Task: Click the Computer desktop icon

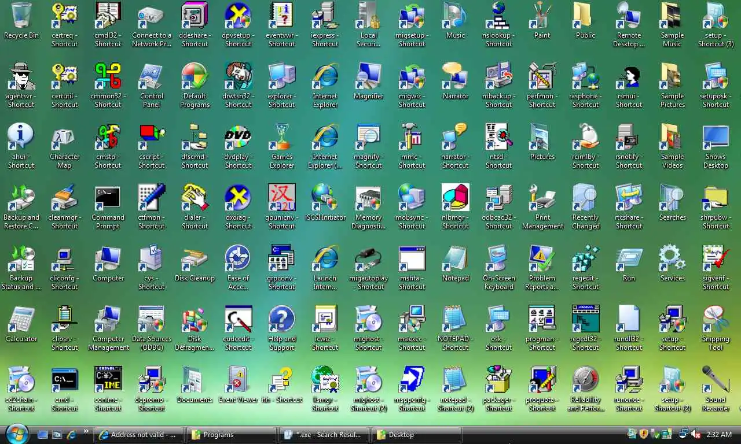Action: 108,264
